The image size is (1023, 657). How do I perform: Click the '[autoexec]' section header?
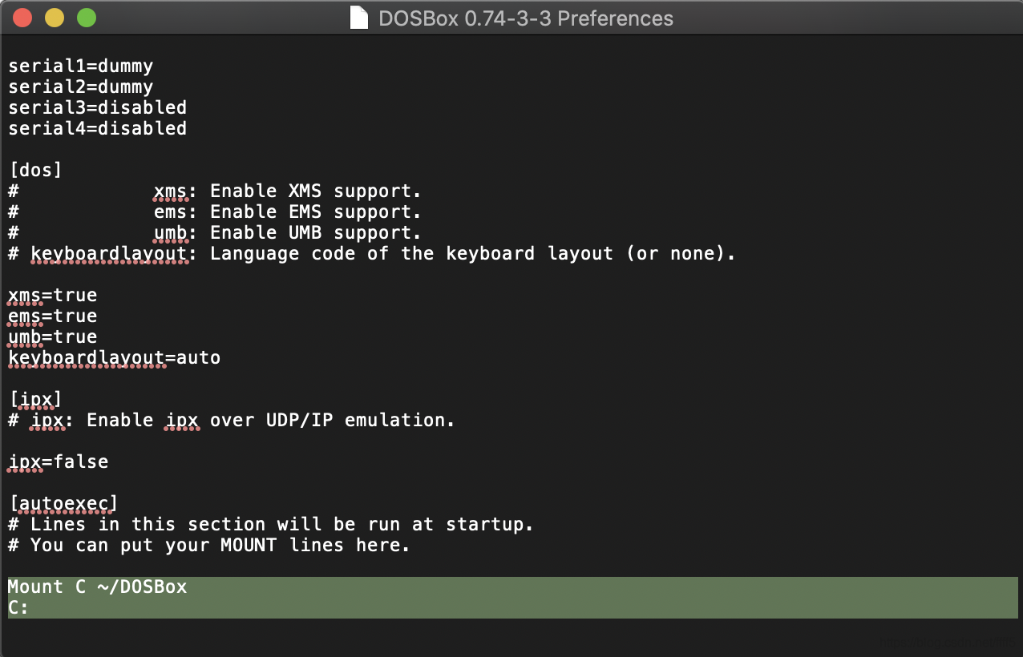point(63,503)
